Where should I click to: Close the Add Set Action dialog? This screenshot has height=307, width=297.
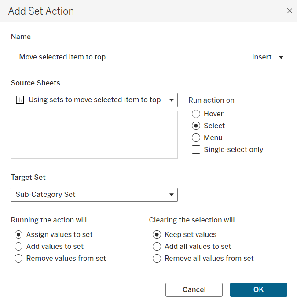click(290, 11)
